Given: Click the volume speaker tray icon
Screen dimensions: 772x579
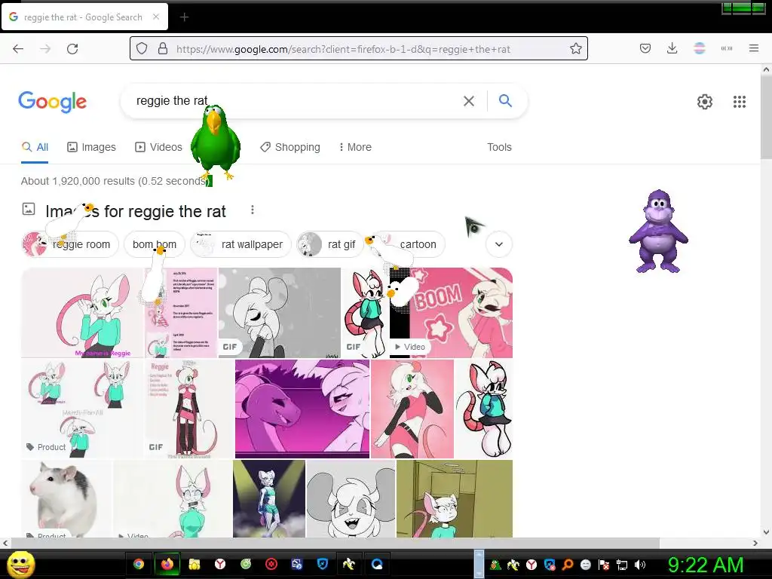Looking at the screenshot, I should (x=639, y=565).
